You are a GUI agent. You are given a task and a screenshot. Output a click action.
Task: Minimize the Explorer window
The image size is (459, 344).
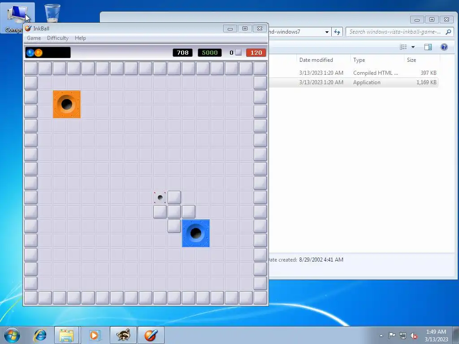tap(417, 20)
